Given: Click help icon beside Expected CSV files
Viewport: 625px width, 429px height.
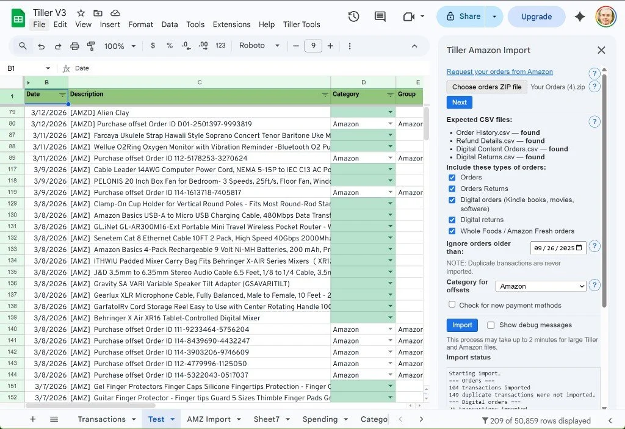Looking at the screenshot, I should (x=594, y=121).
